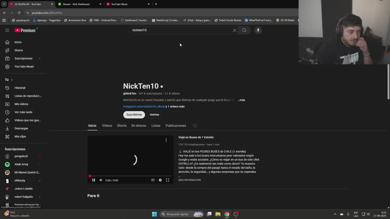
Task: Expand video description MÁS INFORMACIÓN
Action: click(190, 180)
